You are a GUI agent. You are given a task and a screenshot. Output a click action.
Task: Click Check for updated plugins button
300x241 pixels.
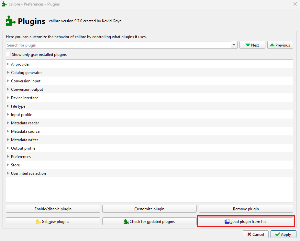pyautogui.click(x=150, y=221)
